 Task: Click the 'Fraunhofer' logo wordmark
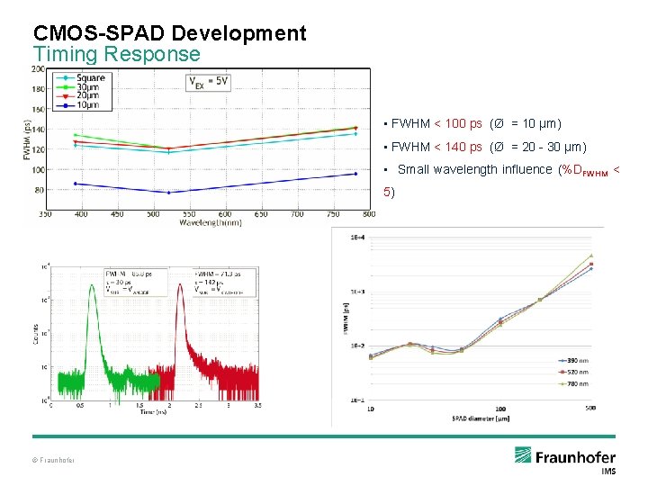tap(575, 457)
